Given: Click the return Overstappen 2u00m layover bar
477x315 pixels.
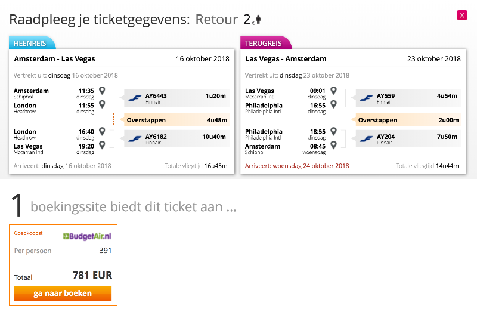Looking at the screenshot, I should click(x=408, y=120).
